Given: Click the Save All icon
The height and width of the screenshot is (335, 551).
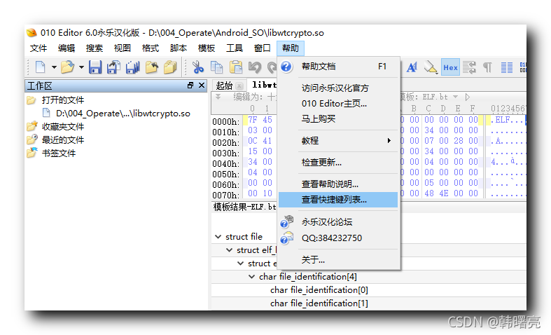Looking at the screenshot, I should click(133, 67).
